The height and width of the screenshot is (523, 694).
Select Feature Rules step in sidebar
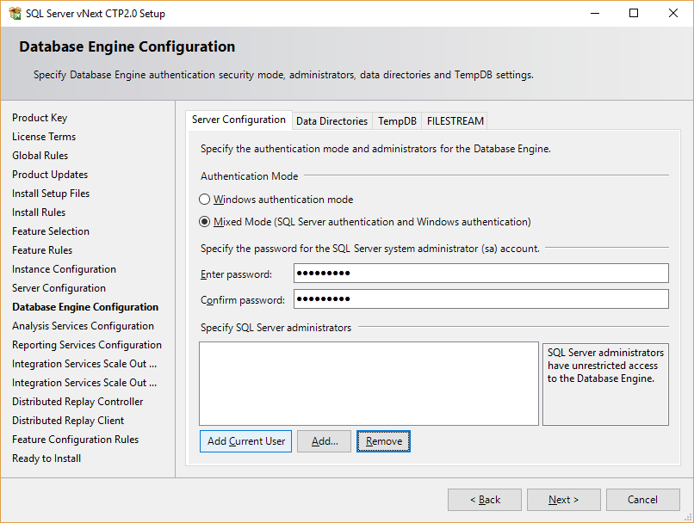[x=42, y=250]
